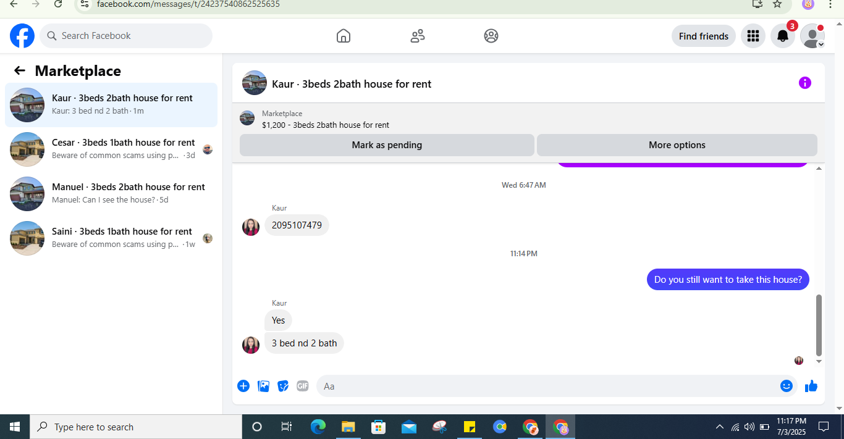Click the More options button
This screenshot has height=439, width=844.
677,145
